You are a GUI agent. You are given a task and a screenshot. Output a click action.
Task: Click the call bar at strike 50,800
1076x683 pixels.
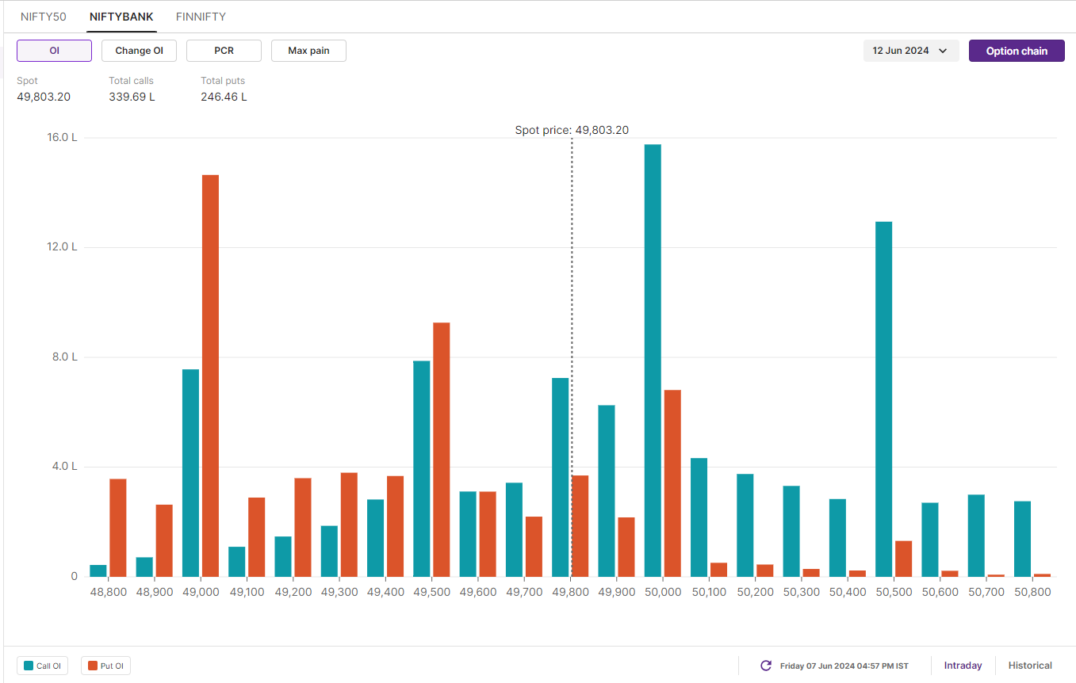tap(1022, 539)
